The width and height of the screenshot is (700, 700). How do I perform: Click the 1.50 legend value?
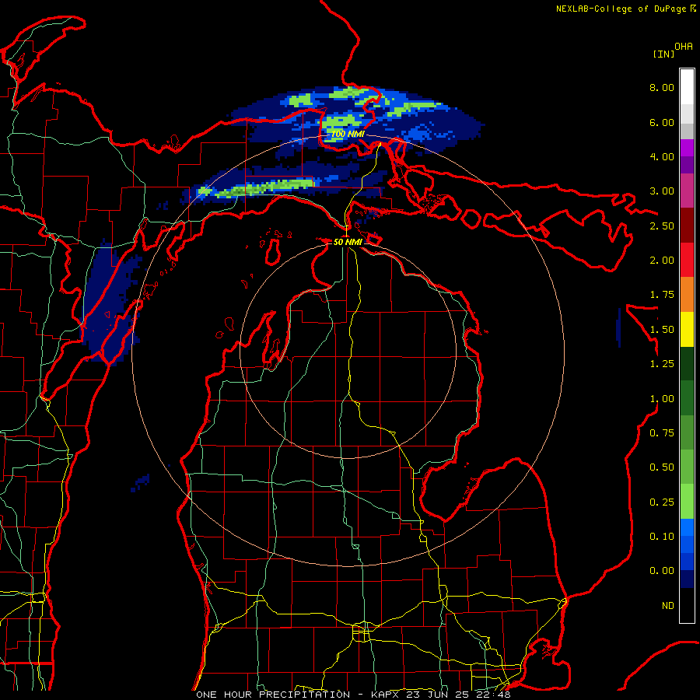click(662, 330)
